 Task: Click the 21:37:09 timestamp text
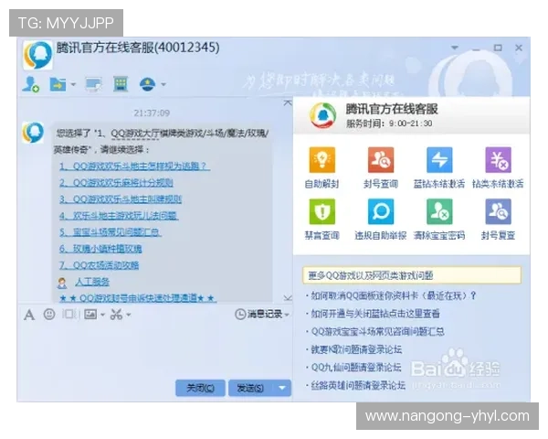[x=152, y=113]
